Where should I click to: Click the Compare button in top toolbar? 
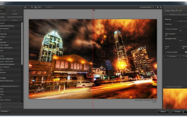pyautogui.click(x=49, y=7)
